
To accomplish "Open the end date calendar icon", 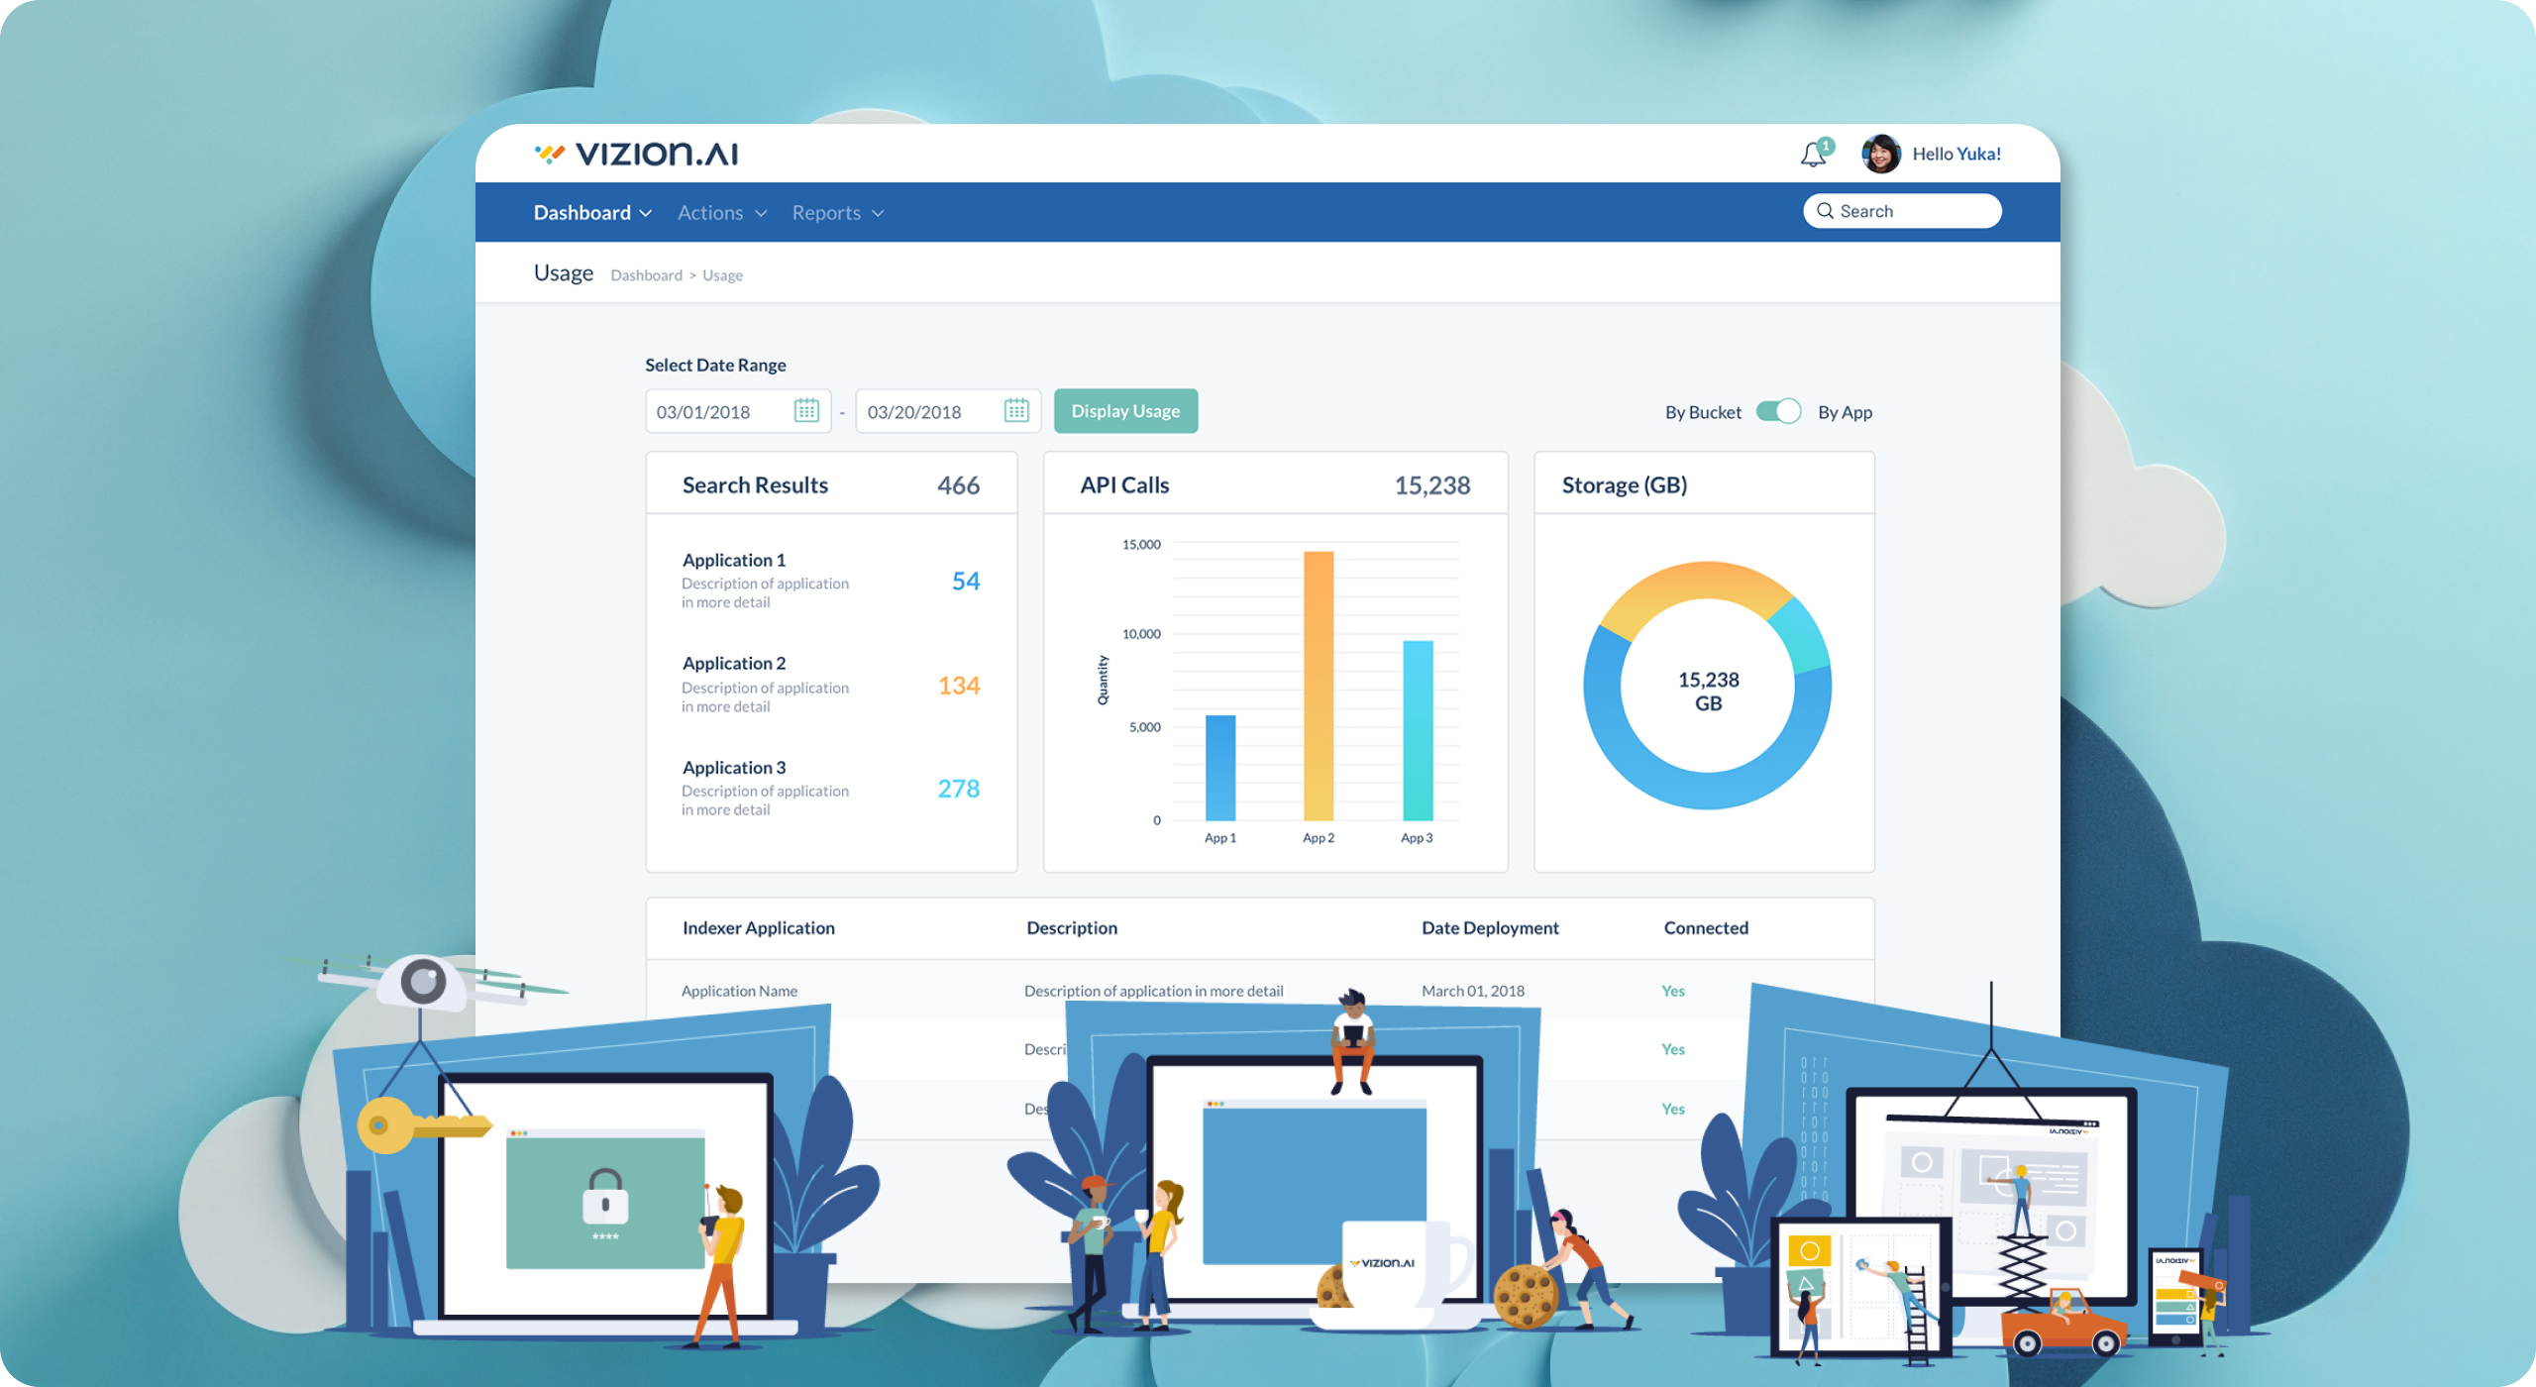I will click(1016, 411).
